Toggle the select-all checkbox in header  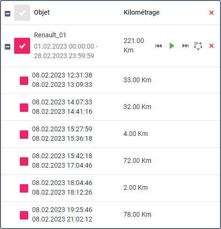point(22,13)
